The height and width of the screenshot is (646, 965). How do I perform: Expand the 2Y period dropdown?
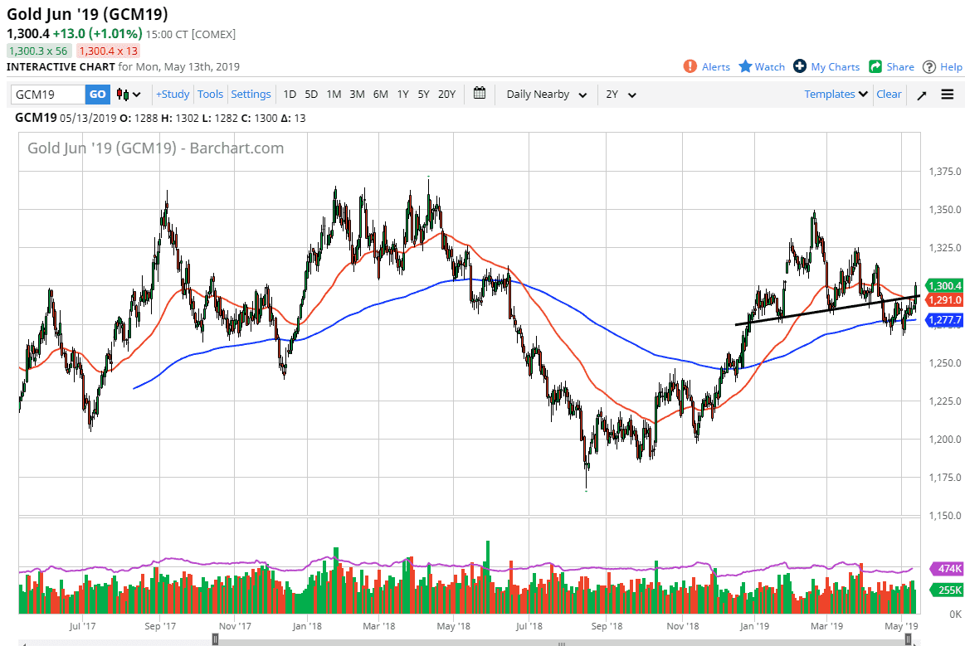point(621,95)
